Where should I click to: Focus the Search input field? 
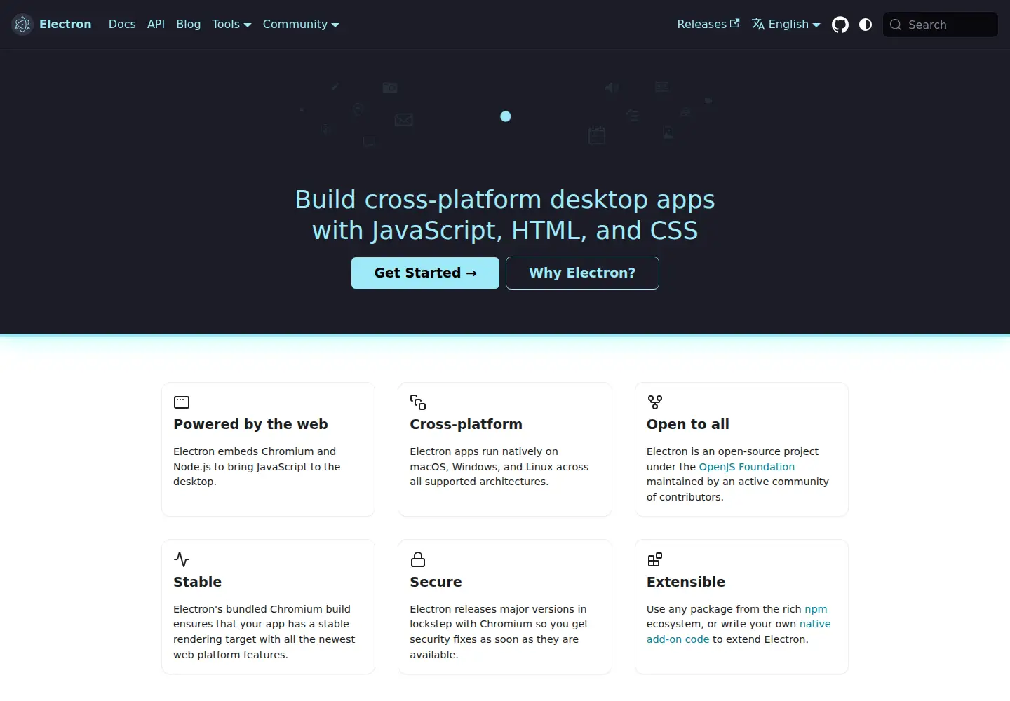tap(941, 25)
